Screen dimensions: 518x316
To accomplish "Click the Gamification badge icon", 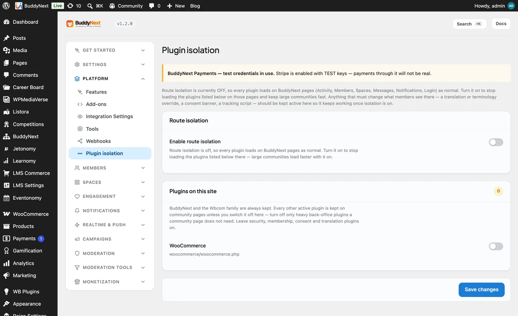I will pos(6,251).
